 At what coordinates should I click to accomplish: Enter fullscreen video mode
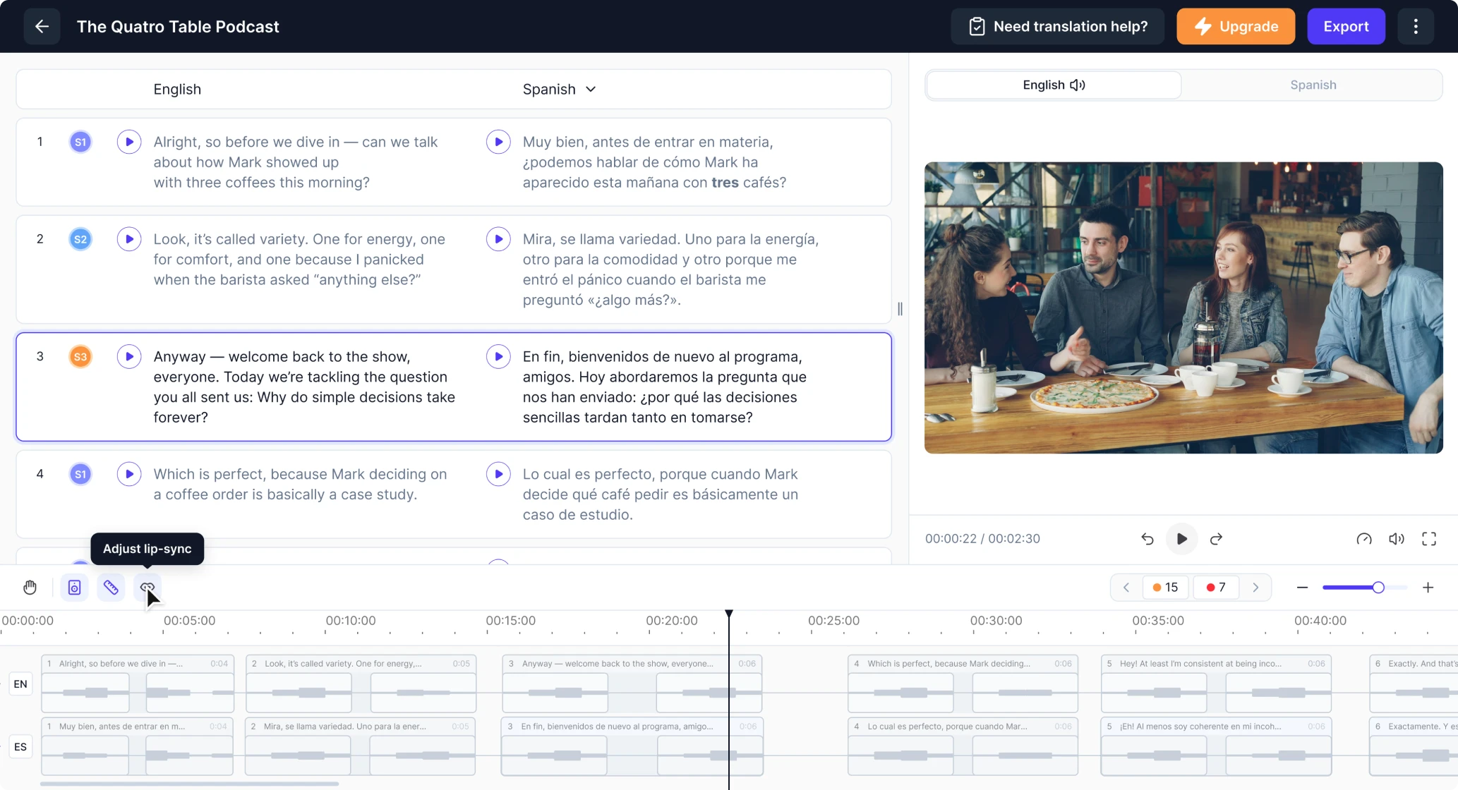coord(1428,539)
